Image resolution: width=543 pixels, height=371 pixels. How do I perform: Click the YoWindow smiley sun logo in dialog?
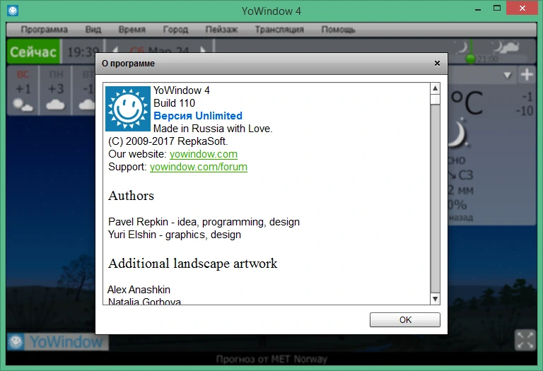coord(128,109)
